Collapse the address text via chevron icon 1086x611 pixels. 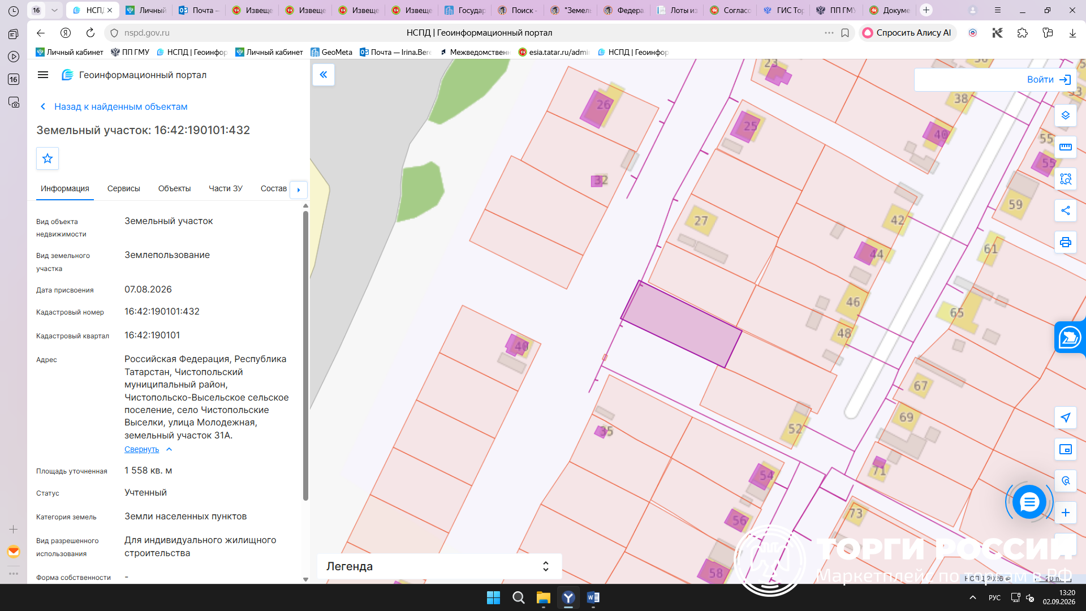click(x=169, y=449)
